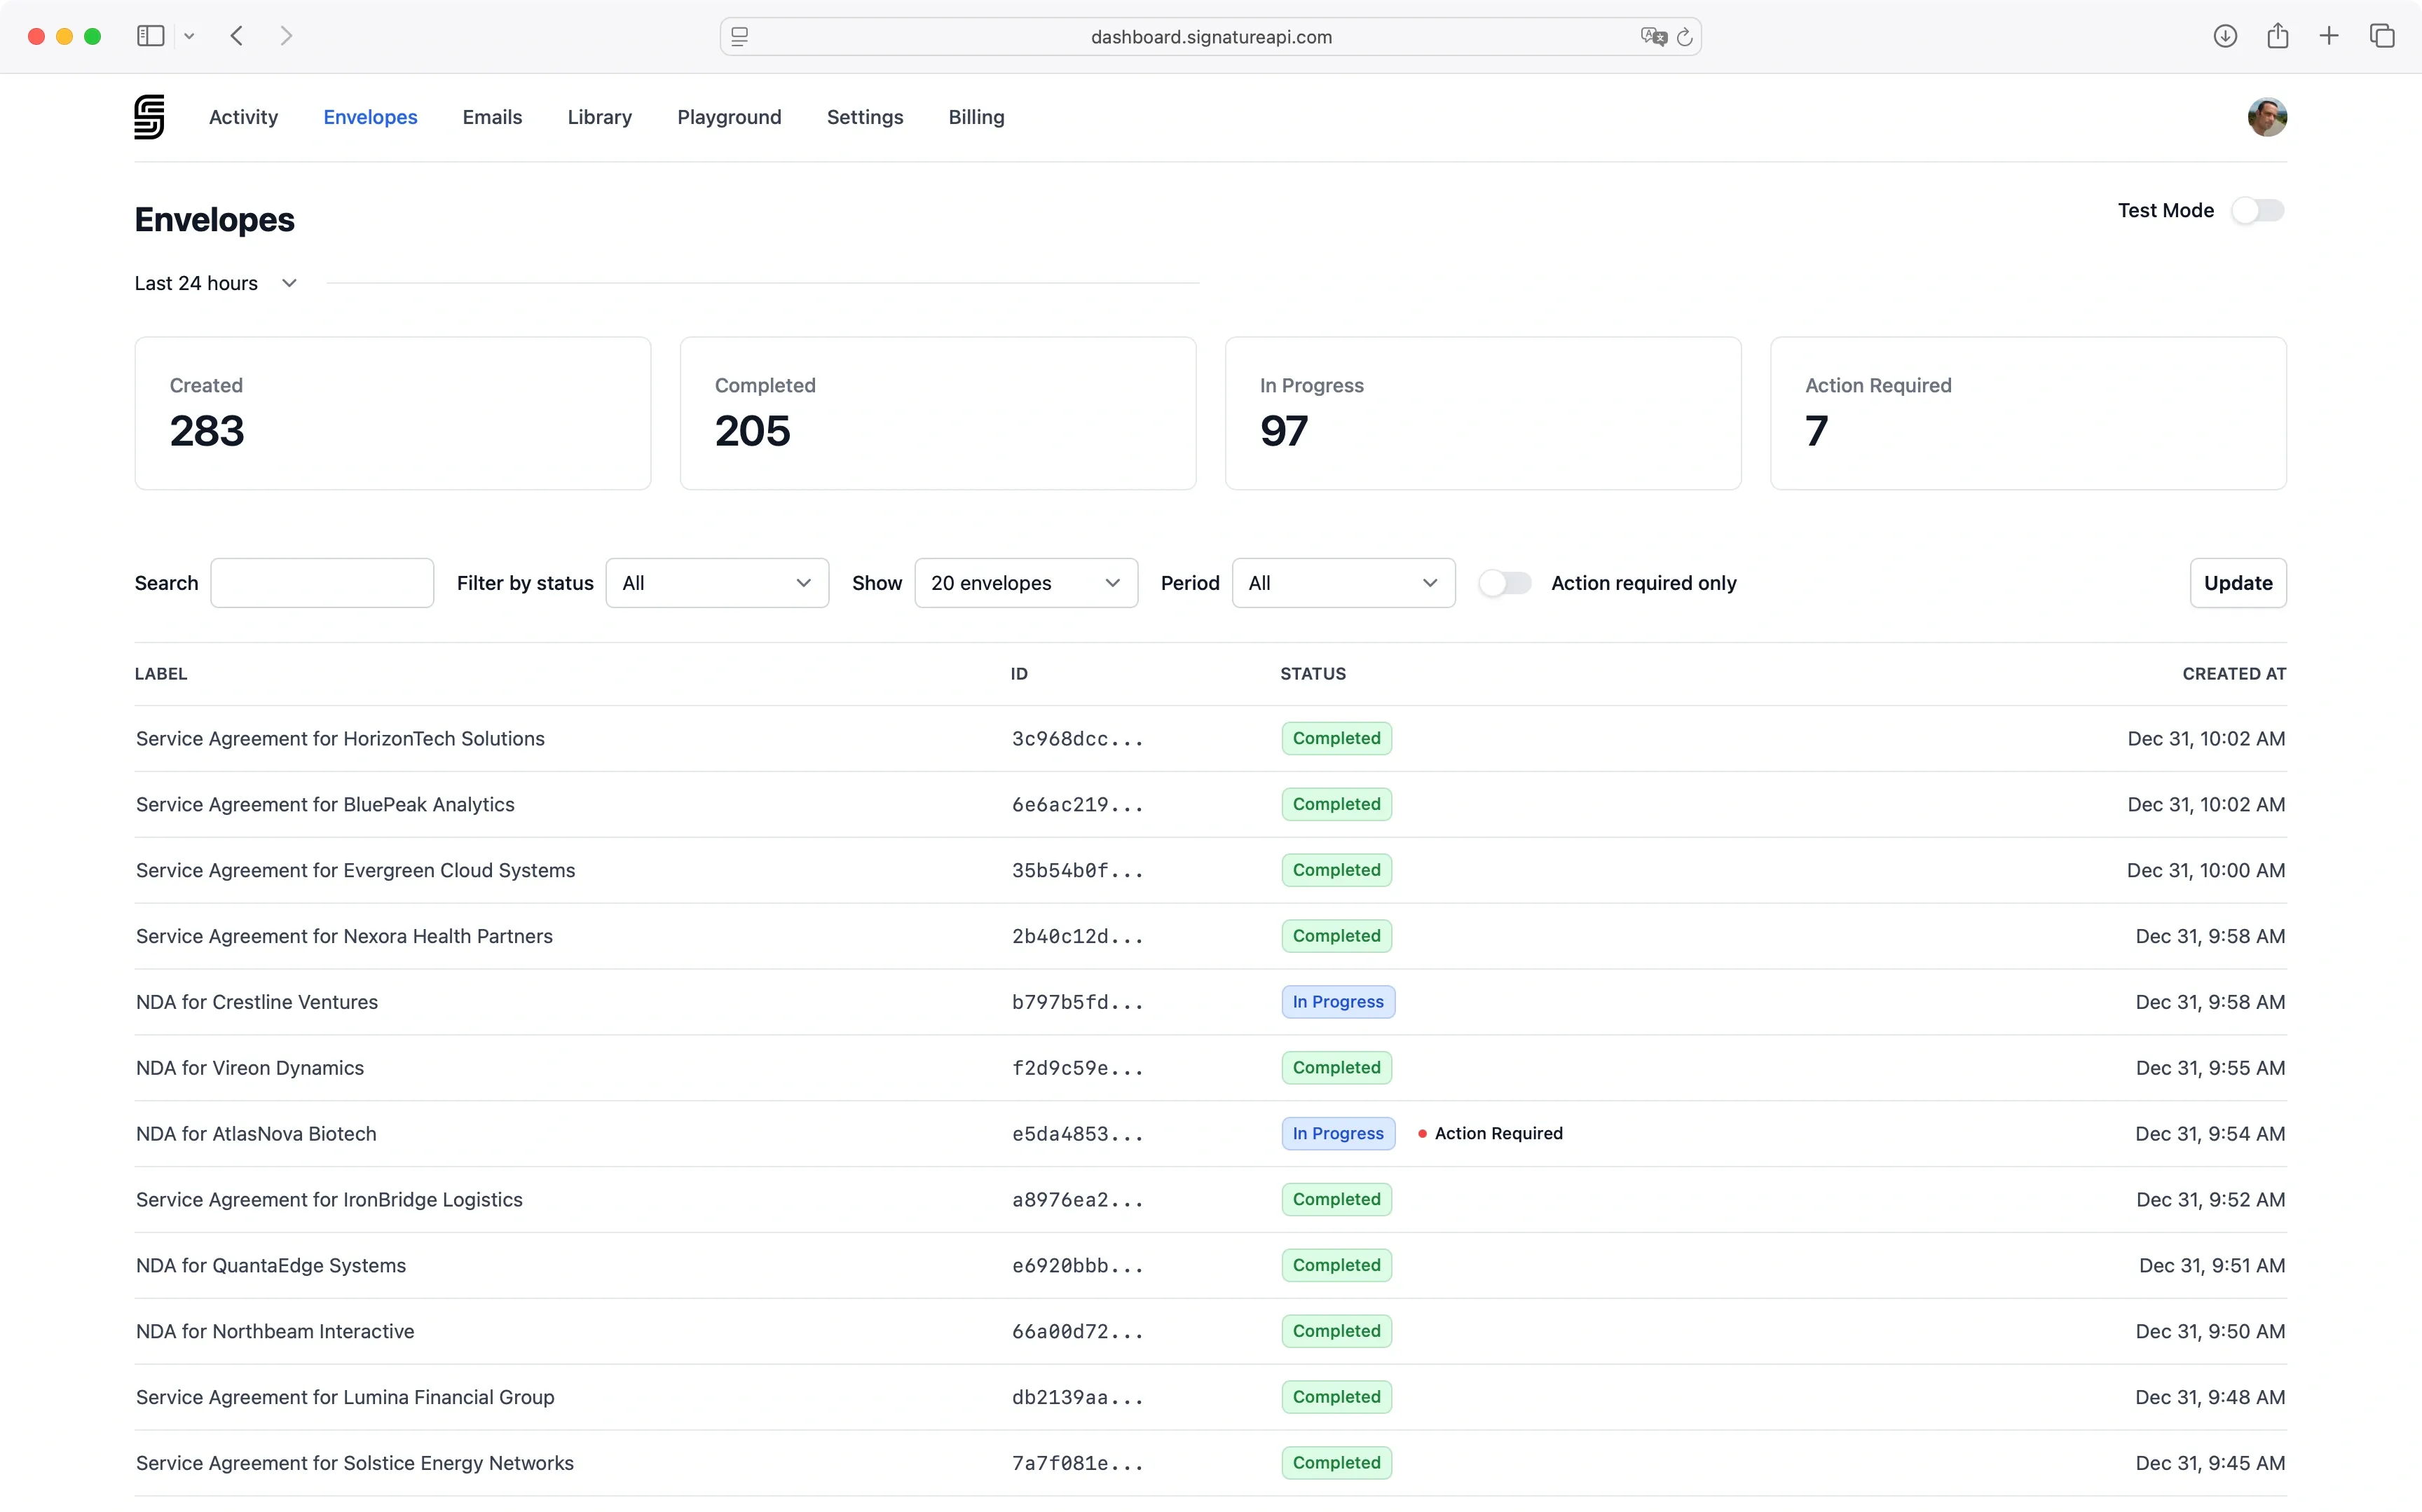Click the Update button
Viewport: 2422px width, 1512px height.
(x=2238, y=583)
